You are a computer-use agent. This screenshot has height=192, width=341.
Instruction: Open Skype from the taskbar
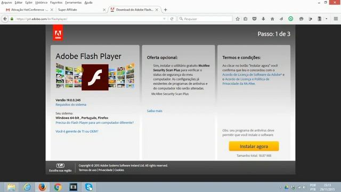tap(89, 187)
